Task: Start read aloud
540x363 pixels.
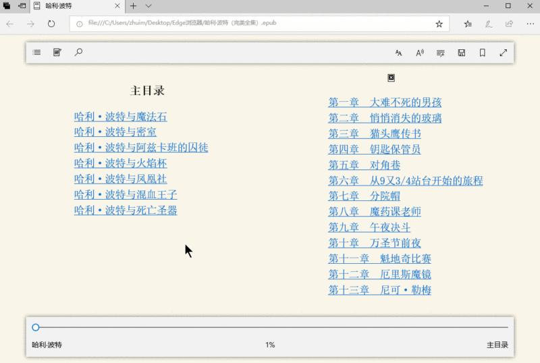Action: [419, 53]
